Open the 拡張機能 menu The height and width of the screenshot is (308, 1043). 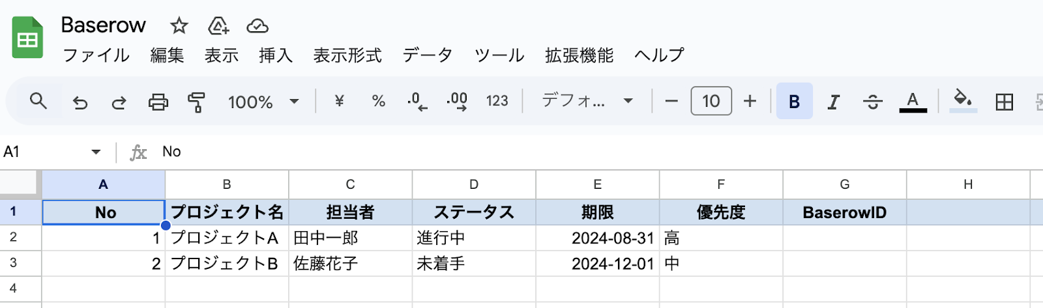click(579, 55)
